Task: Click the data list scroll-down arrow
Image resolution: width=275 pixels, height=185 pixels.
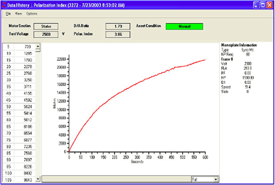Action: pos(38,179)
